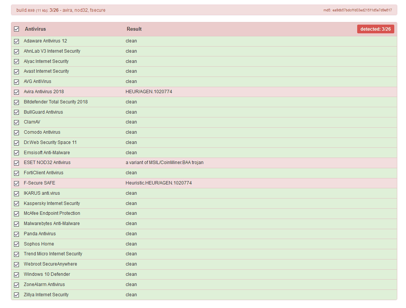Click the McAfee Endpoint Protection name

point(52,213)
